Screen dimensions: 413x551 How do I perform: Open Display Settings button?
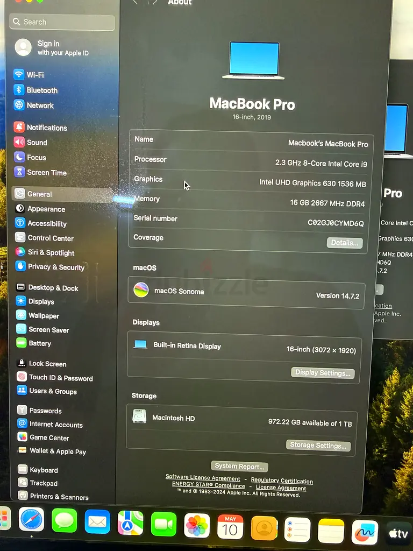pyautogui.click(x=323, y=372)
